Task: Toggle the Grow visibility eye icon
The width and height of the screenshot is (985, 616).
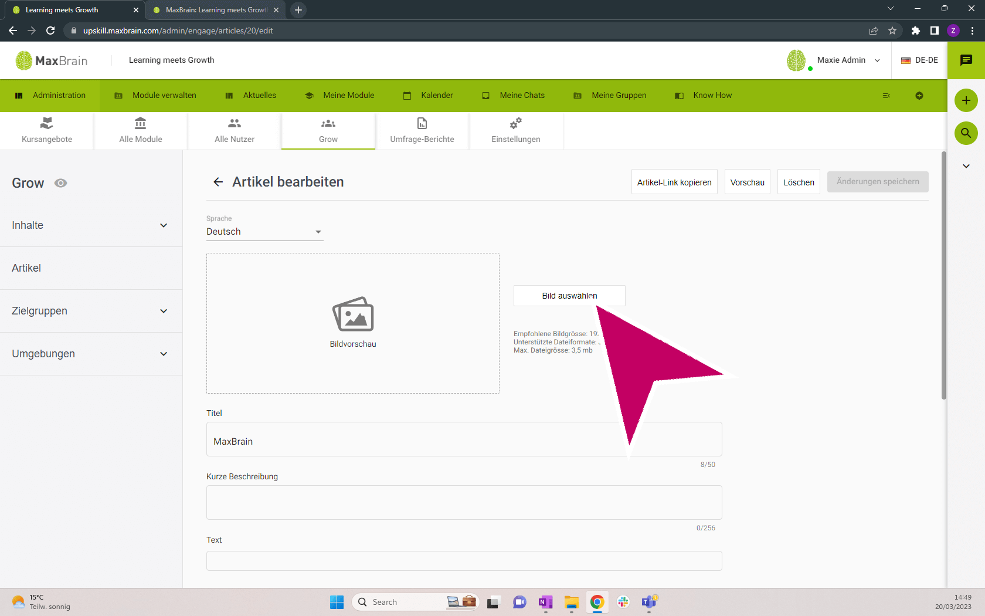Action: pyautogui.click(x=60, y=183)
